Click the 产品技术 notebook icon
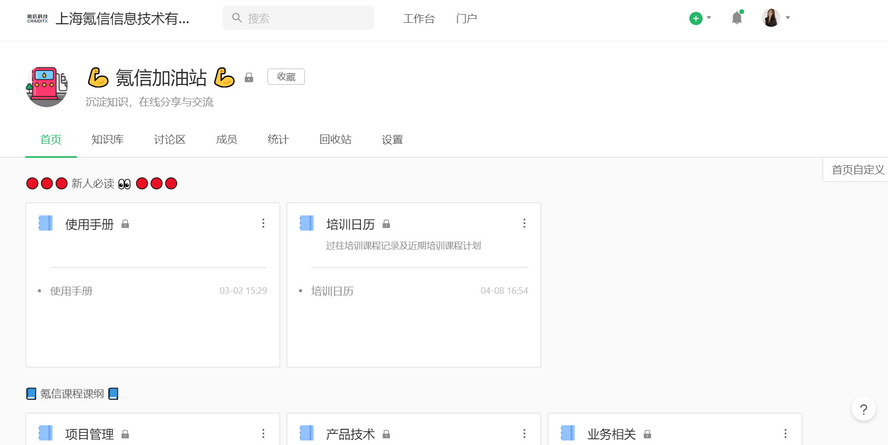 tap(307, 433)
